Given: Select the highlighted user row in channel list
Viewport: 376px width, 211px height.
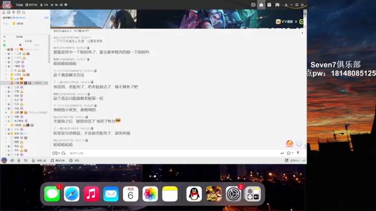Looking at the screenshot, I should click(x=25, y=83).
